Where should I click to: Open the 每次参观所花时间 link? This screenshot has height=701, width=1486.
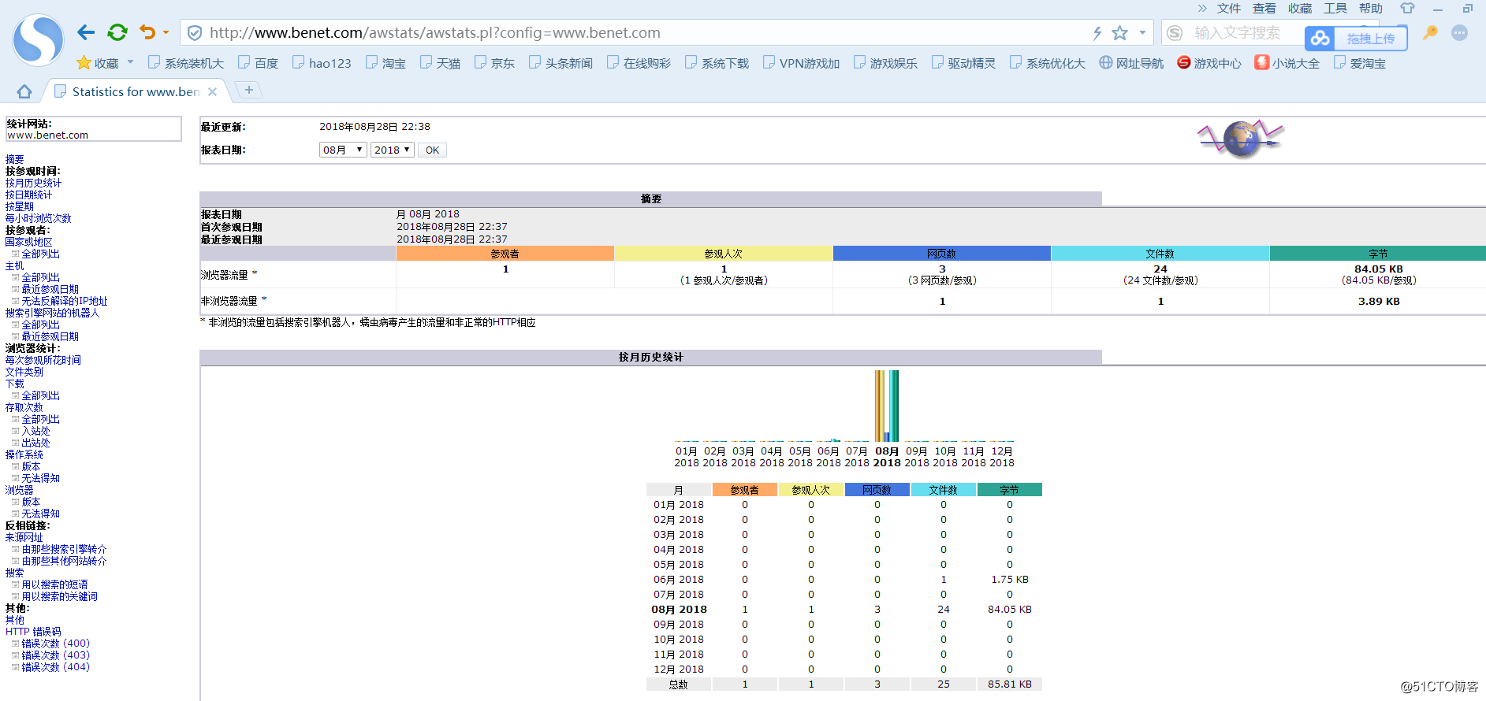point(43,360)
